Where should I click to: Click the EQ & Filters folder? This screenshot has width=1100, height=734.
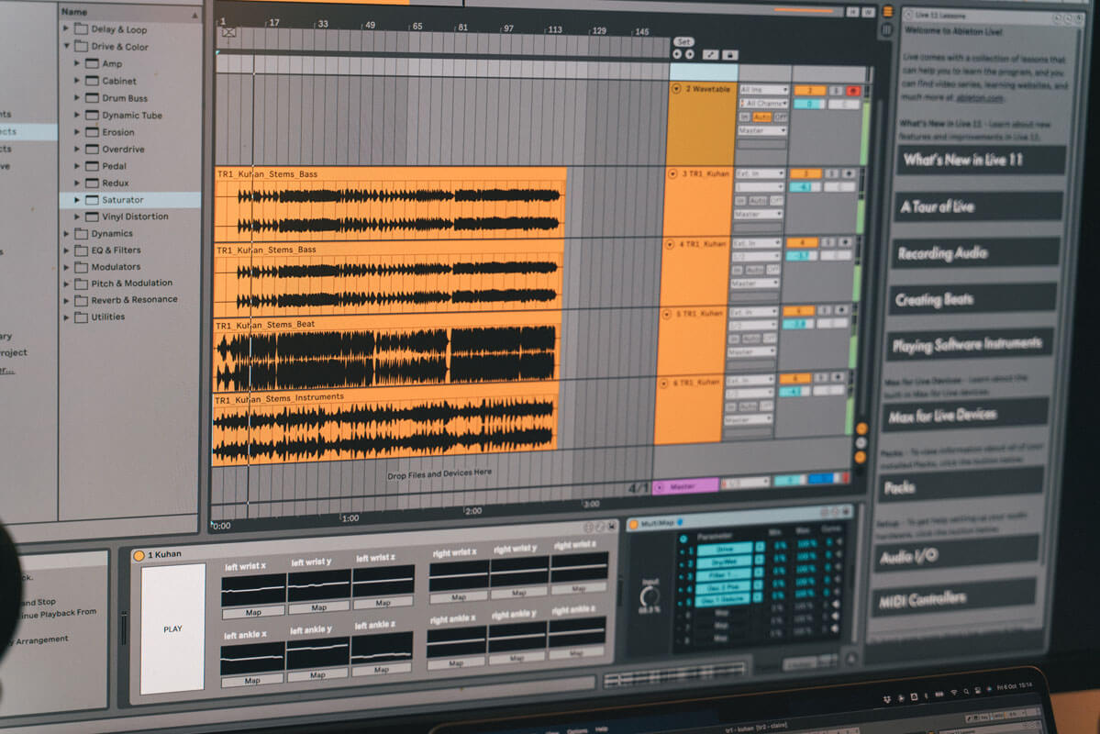coord(116,250)
